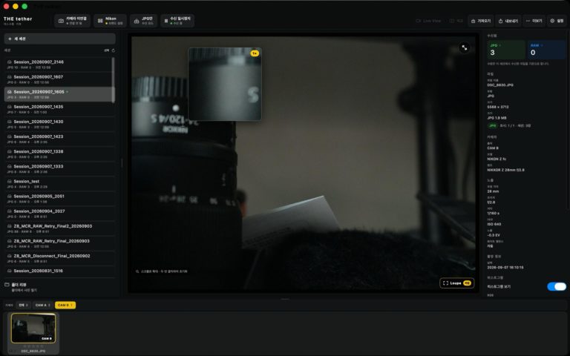Screen dimensions: 570x356
Task: Open the JPG receive mode button
Action: [143, 21]
